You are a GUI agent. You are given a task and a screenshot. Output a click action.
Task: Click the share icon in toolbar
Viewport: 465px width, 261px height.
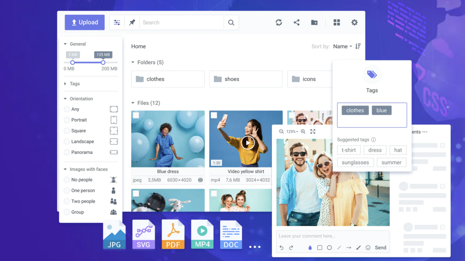(296, 22)
